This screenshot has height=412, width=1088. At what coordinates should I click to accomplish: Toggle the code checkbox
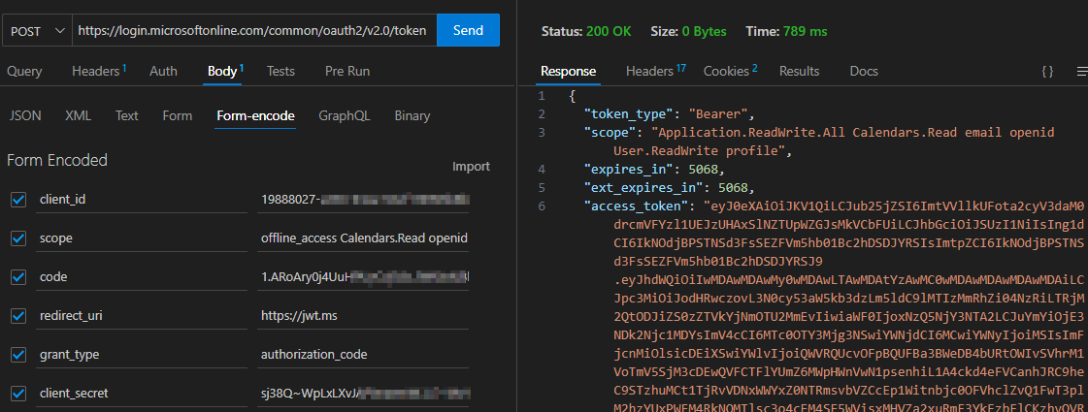18,277
